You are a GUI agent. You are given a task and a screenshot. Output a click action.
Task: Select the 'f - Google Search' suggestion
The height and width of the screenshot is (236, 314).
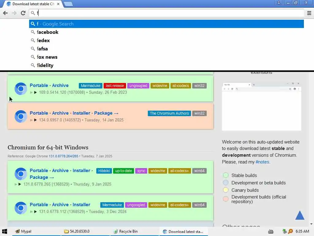(167, 24)
